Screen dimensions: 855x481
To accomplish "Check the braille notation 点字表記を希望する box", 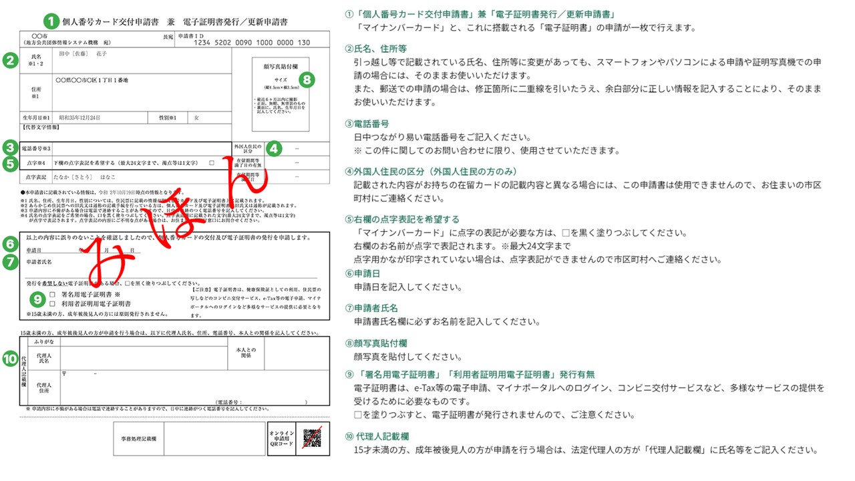I will point(212,163).
